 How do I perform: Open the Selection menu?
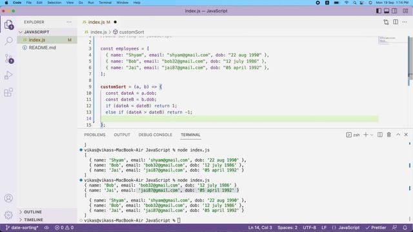pyautogui.click(x=54, y=3)
